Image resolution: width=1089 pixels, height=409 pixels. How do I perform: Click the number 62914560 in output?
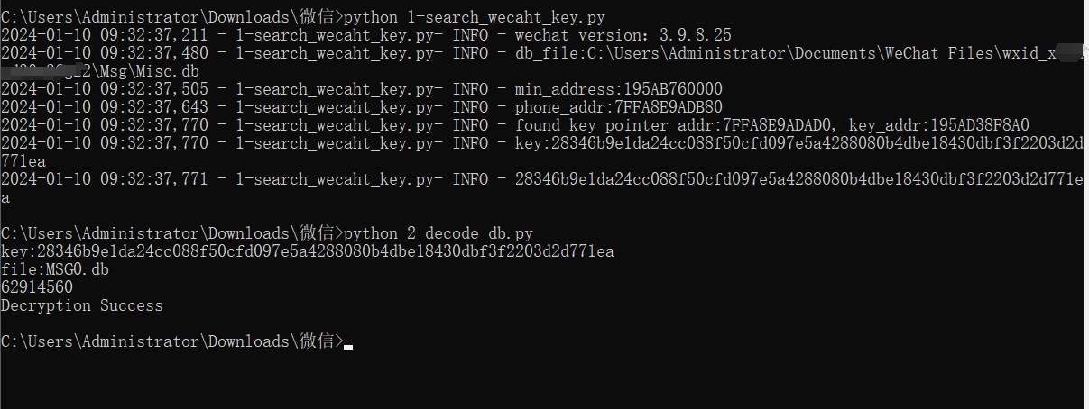coord(37,287)
